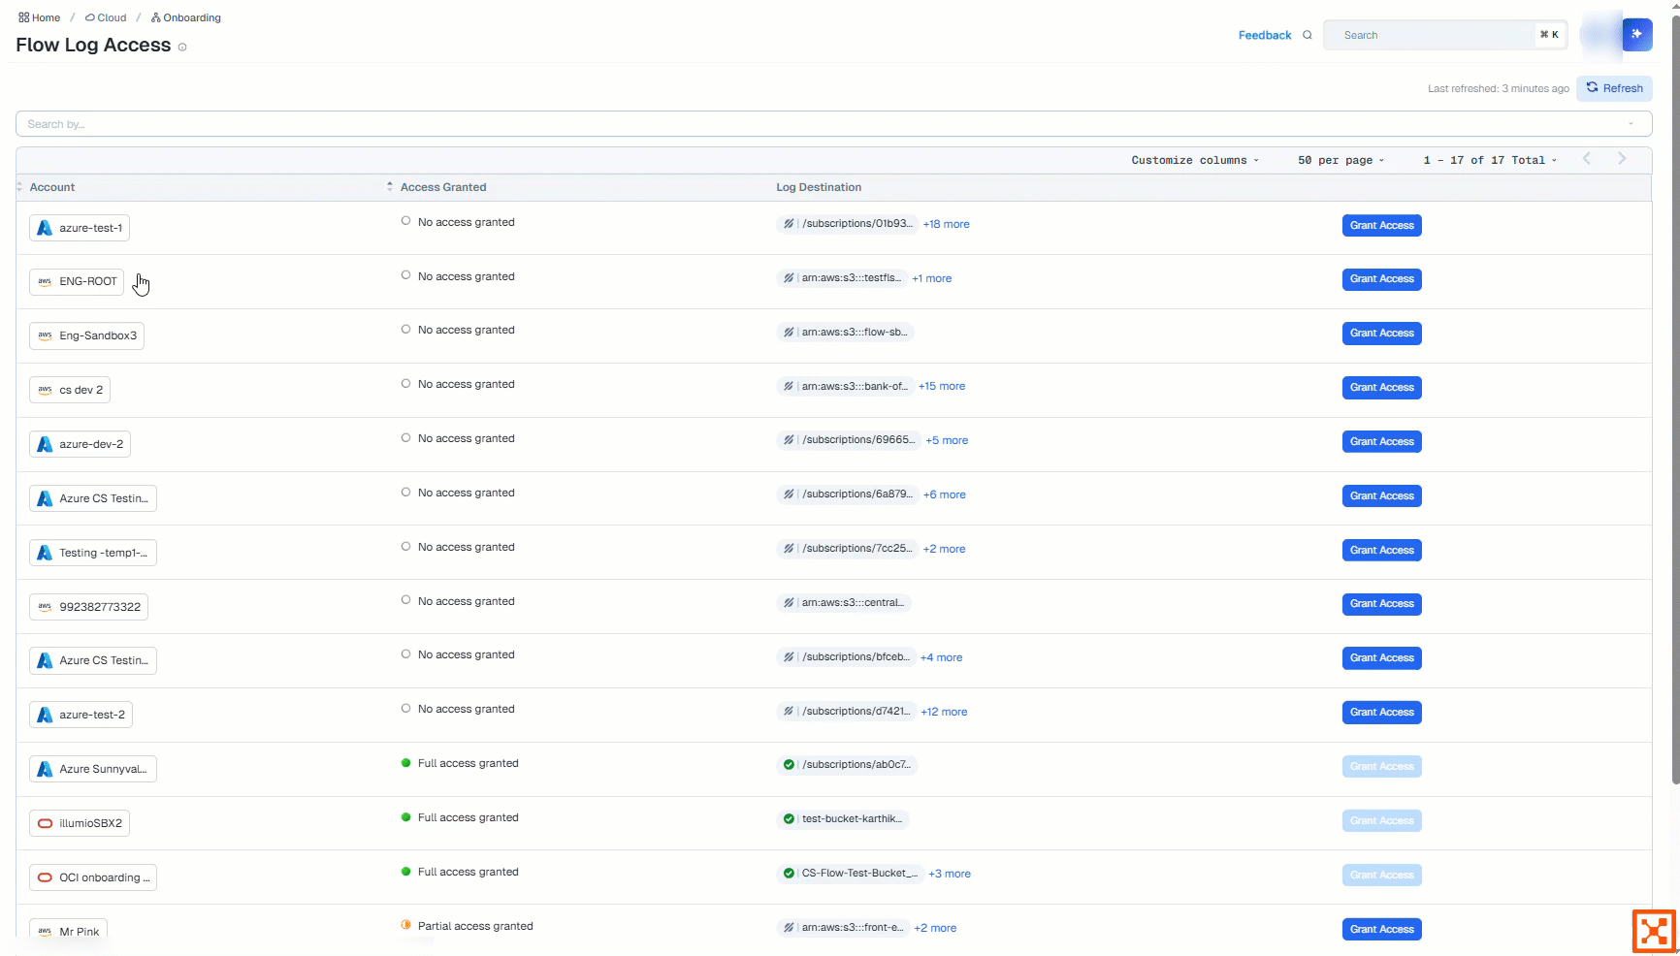This screenshot has width=1680, height=956.
Task: Open the Testing -temp1- account chip
Action: [93, 553]
